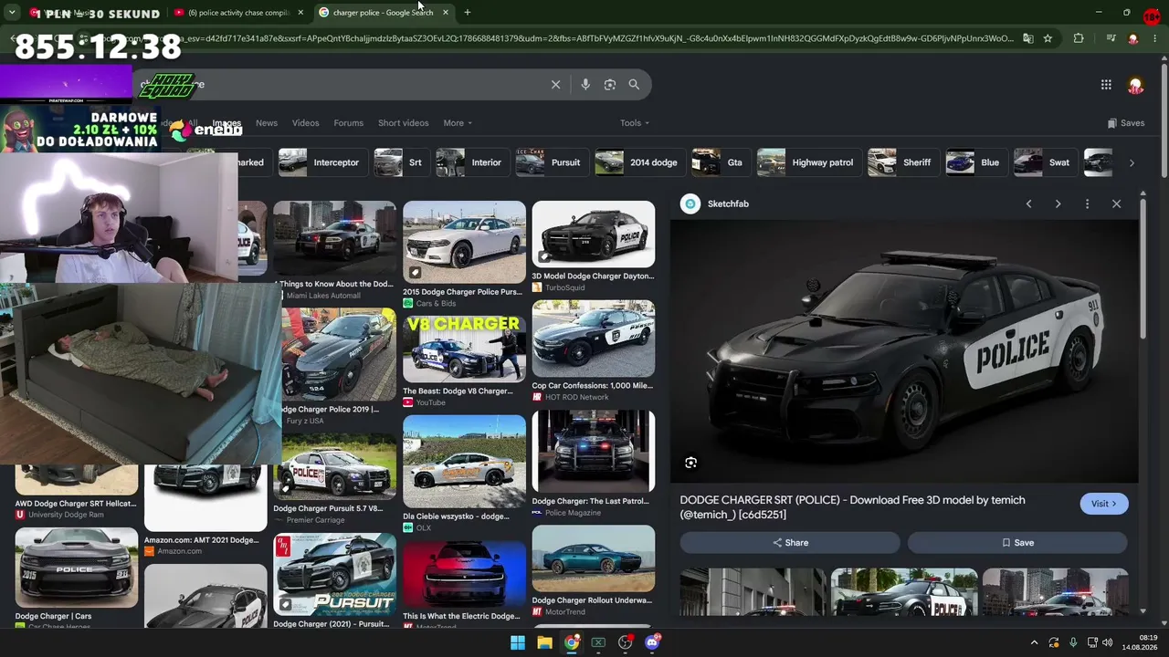Image resolution: width=1169 pixels, height=657 pixels.
Task: Open the Windows Start menu
Action: coord(518,642)
